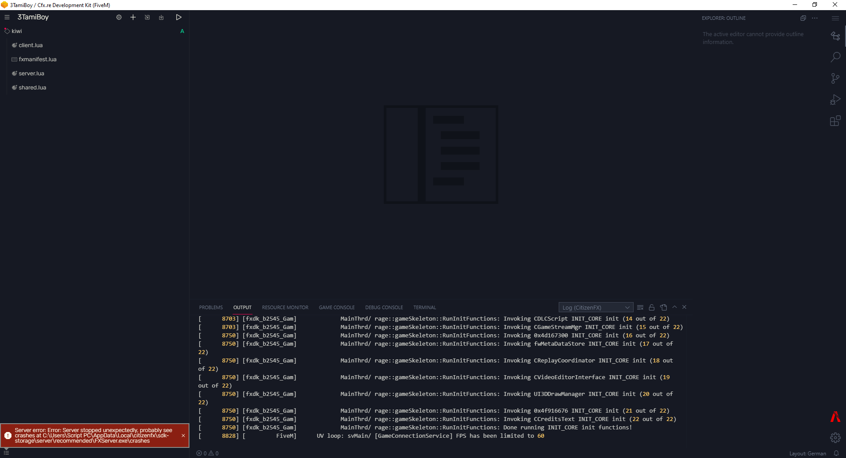Dismiss the Server error notification
This screenshot has width=846, height=458.
pyautogui.click(x=183, y=436)
